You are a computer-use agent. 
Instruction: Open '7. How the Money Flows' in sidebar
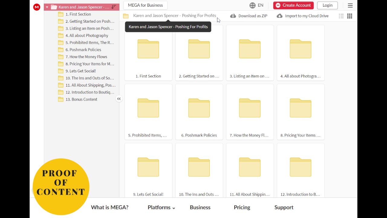point(86,57)
